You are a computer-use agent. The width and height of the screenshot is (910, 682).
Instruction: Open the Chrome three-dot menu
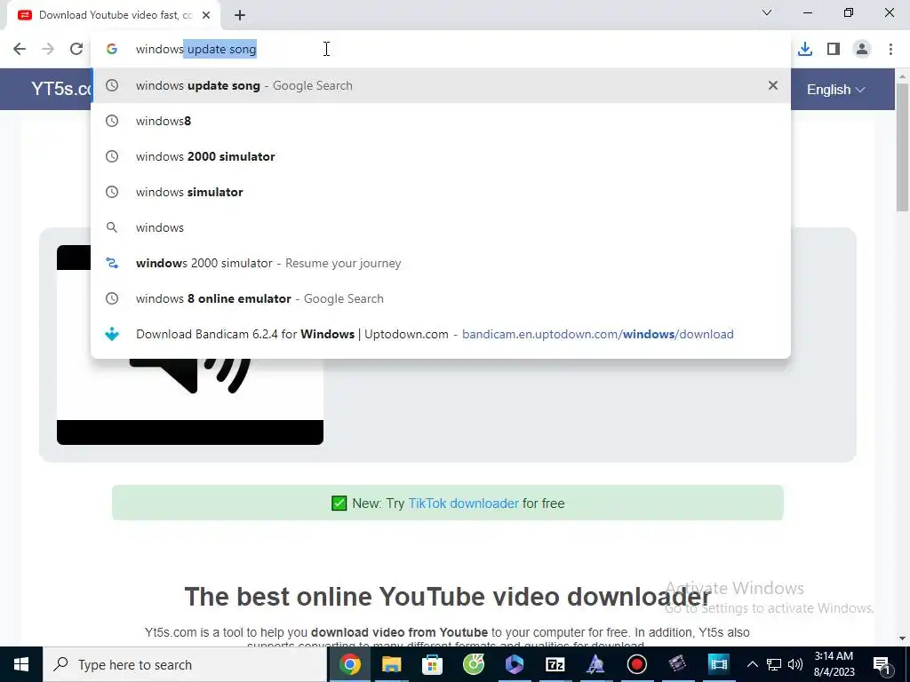click(x=890, y=50)
